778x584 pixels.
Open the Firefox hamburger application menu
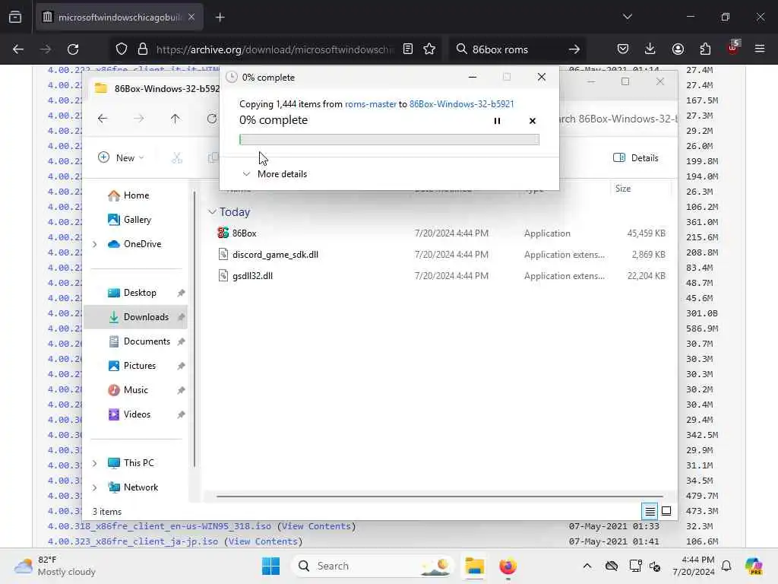(760, 49)
